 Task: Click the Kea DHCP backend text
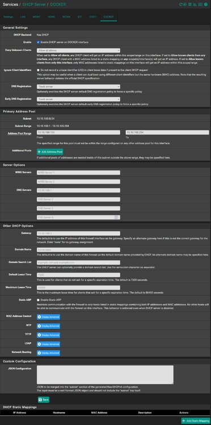43,35
